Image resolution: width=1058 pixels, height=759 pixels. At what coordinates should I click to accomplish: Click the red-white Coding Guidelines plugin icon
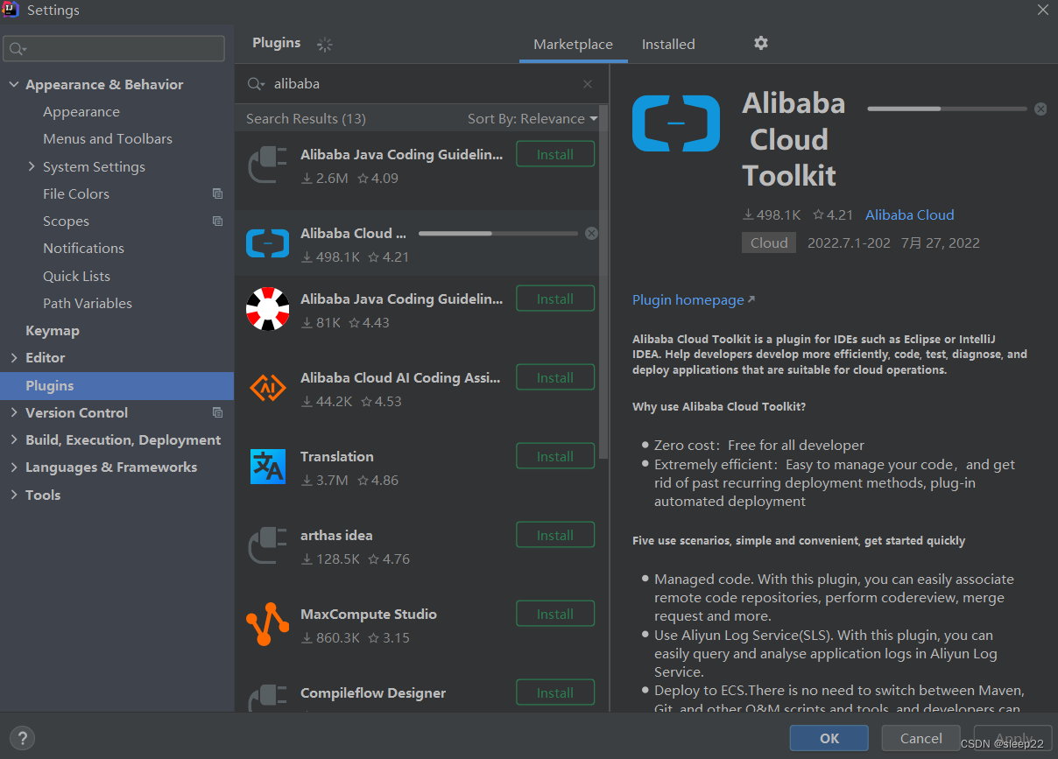[268, 309]
